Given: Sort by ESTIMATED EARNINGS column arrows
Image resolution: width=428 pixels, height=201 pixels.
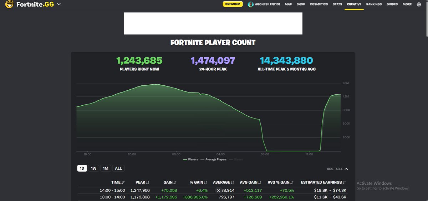Looking at the screenshot, I should (344, 183).
